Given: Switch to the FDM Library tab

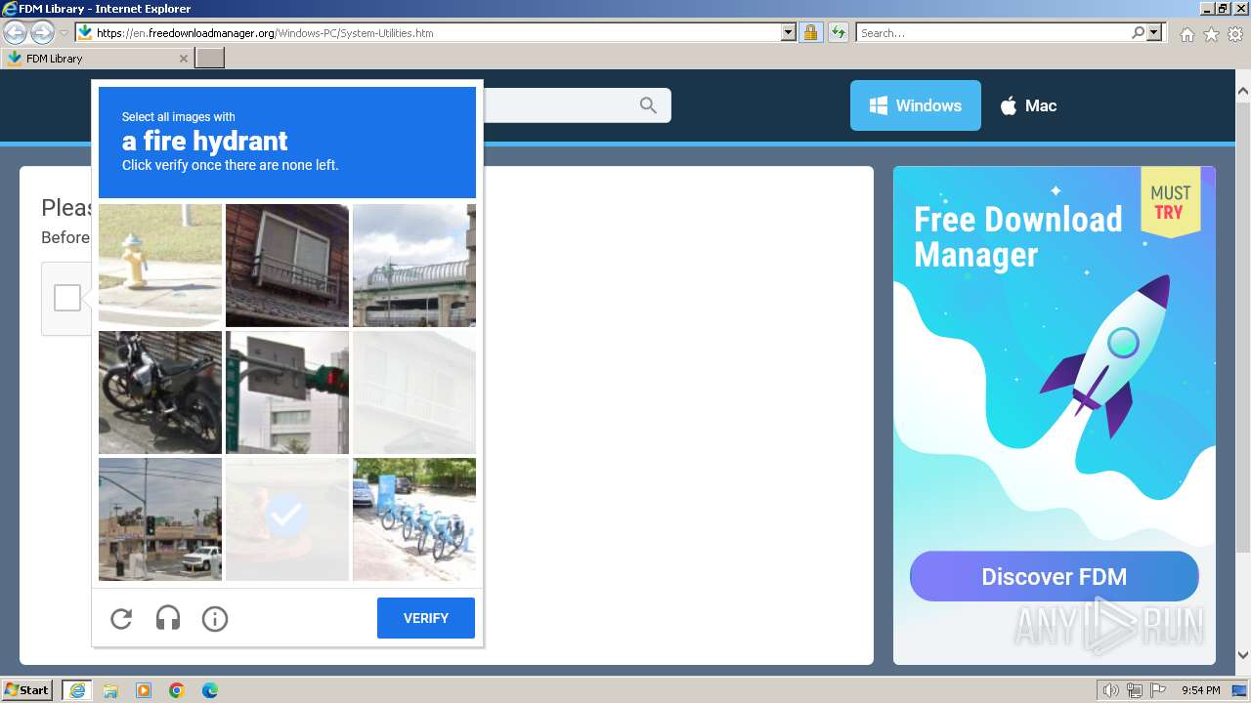Looking at the screenshot, I should (x=96, y=59).
